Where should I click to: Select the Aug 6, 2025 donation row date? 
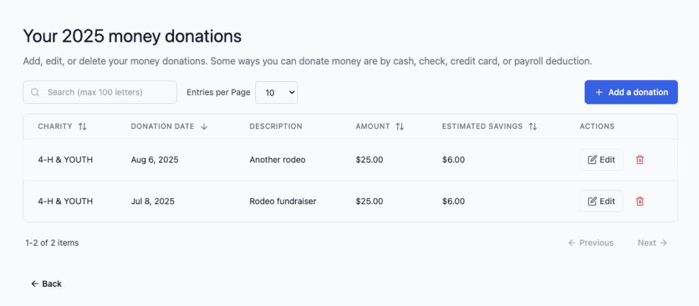click(x=154, y=160)
